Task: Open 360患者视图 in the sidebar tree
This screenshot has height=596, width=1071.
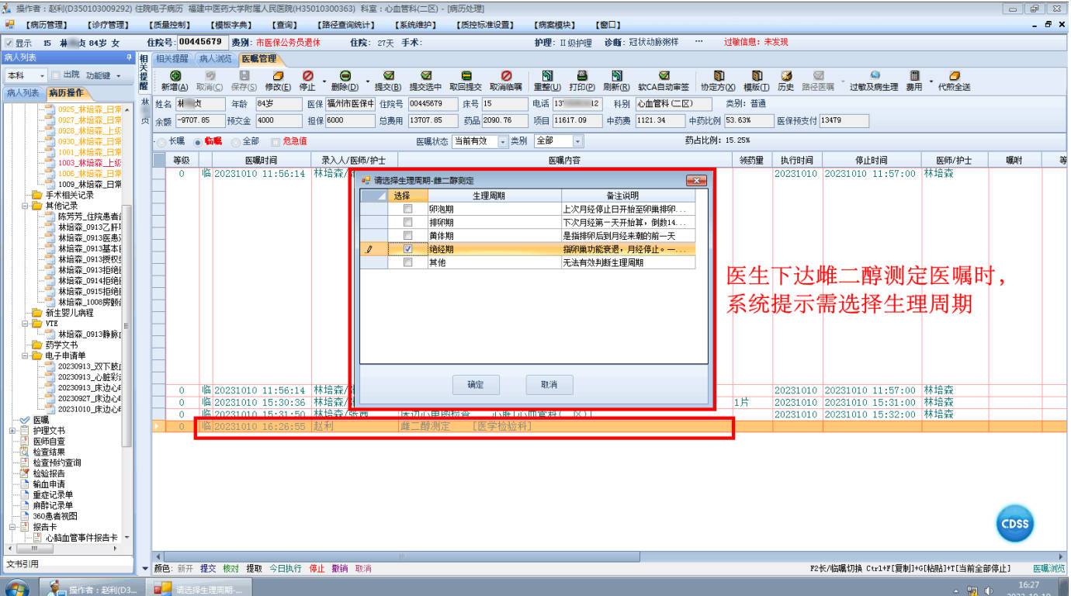Action: click(x=54, y=515)
